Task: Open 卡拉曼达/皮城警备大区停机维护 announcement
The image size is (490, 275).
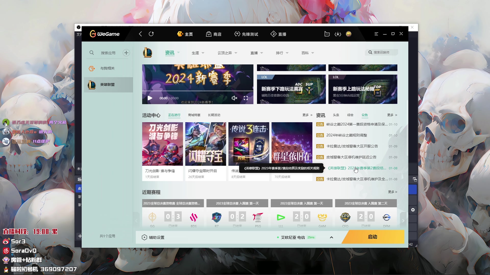Action: click(x=357, y=179)
